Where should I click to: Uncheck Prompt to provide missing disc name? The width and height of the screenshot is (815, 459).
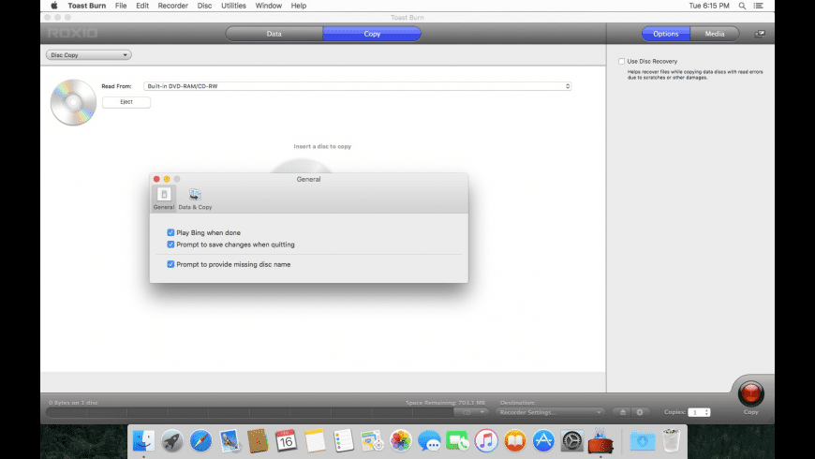(x=170, y=264)
